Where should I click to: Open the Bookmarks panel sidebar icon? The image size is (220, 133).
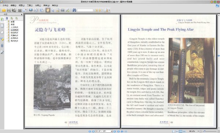2,19
